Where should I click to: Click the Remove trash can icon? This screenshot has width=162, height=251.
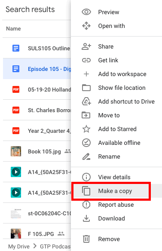pos(86,239)
